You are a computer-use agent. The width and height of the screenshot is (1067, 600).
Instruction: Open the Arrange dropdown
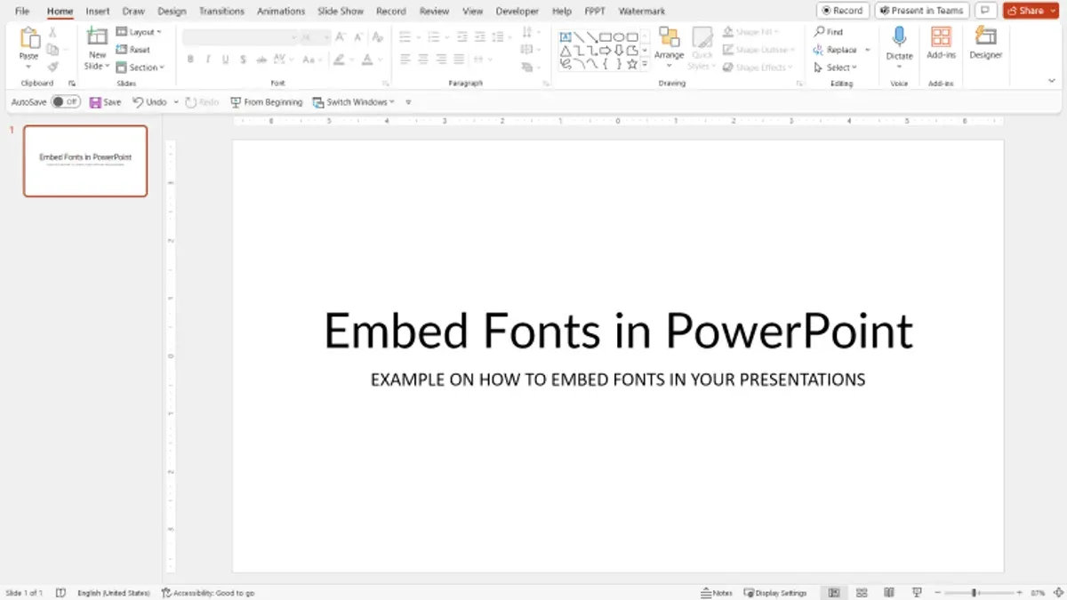coord(669,47)
